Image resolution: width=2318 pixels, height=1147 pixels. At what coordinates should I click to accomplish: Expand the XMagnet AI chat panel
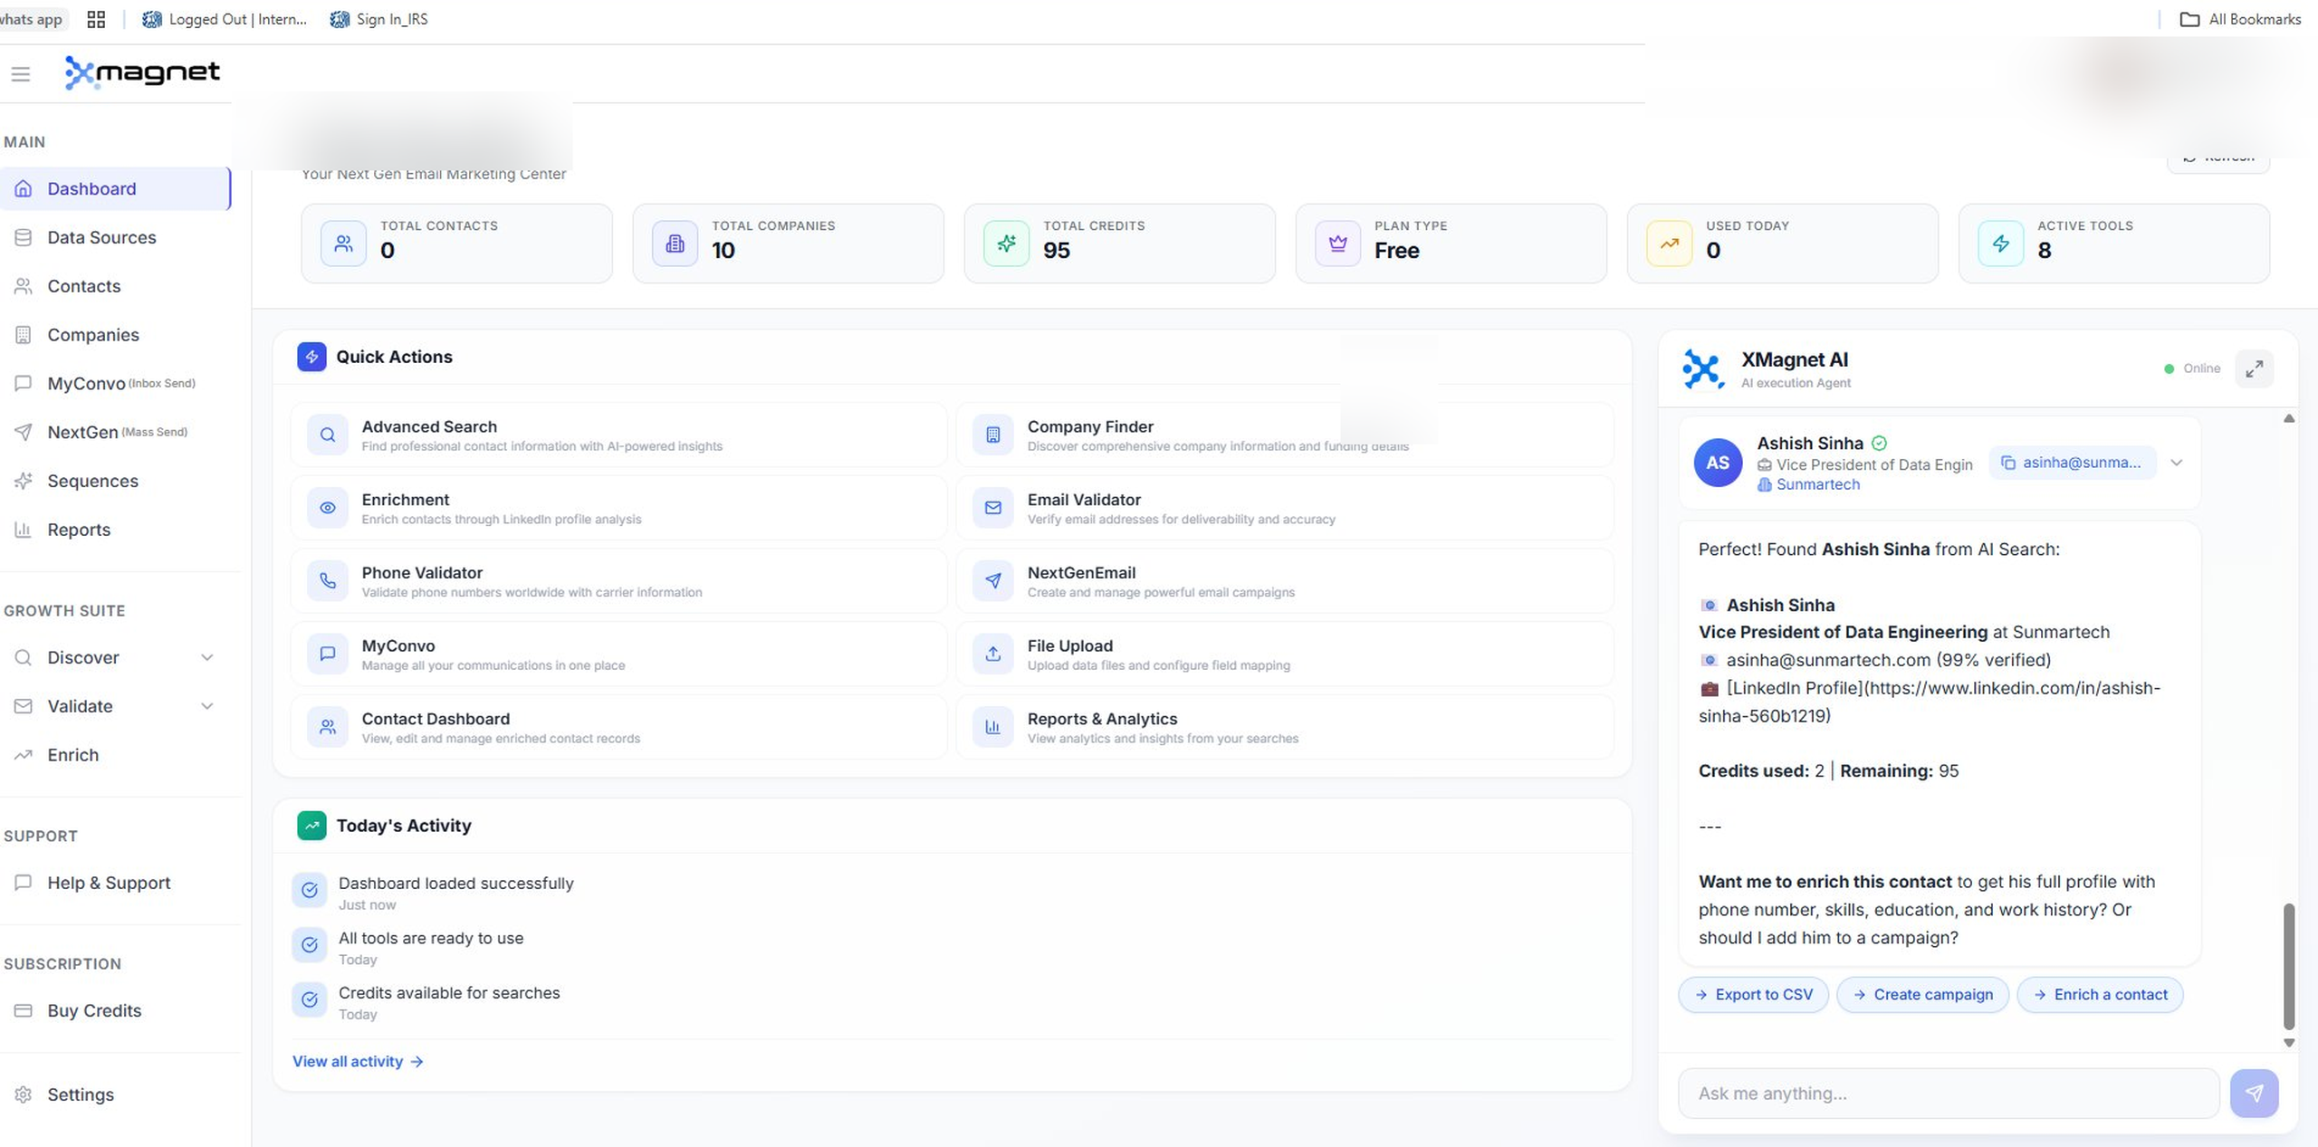coord(2255,368)
